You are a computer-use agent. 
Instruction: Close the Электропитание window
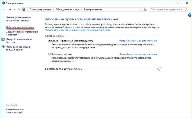[x=187, y=3]
